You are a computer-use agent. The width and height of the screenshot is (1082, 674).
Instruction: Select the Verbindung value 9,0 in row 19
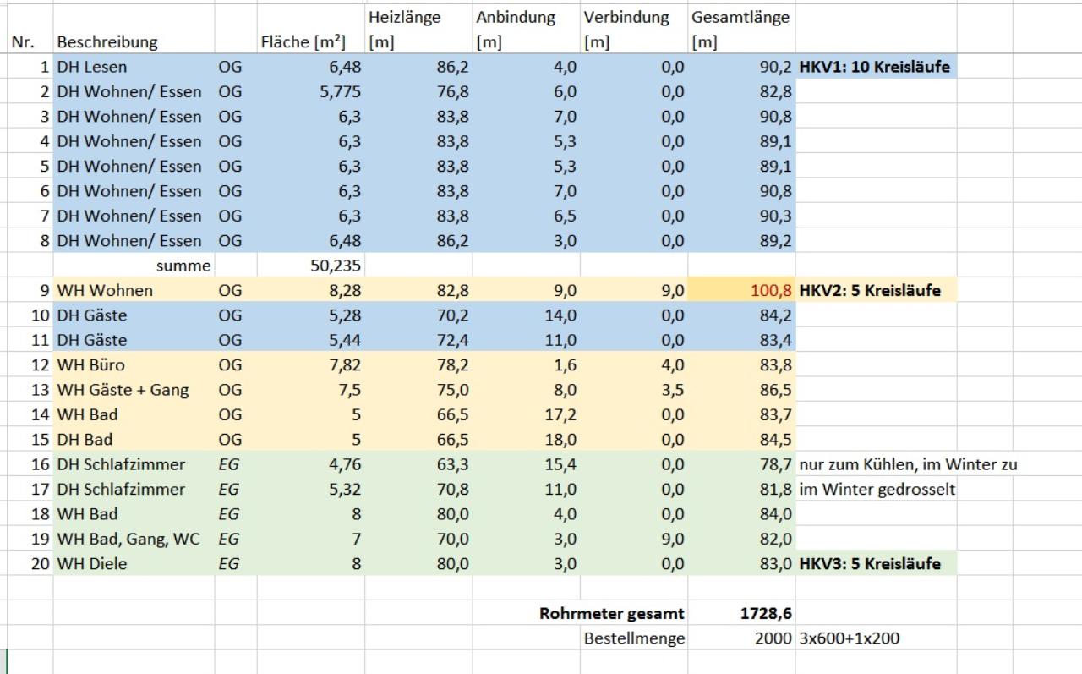coord(634,539)
